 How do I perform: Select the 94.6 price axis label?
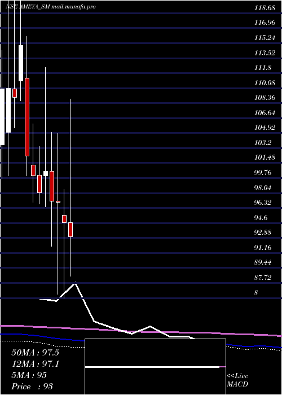[261, 217]
